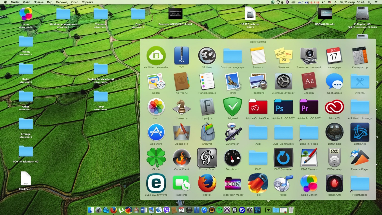The height and width of the screenshot is (215, 382).
Task: Launch the Почта (Mail) app
Action: coord(233,81)
